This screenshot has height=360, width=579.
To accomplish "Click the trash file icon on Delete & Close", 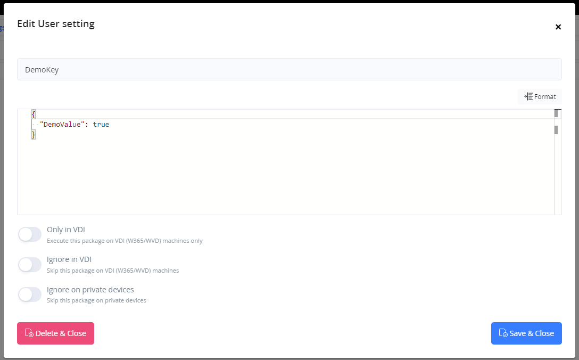I will [29, 333].
